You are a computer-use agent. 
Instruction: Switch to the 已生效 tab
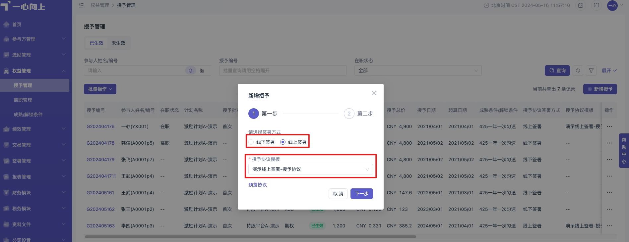(96, 43)
